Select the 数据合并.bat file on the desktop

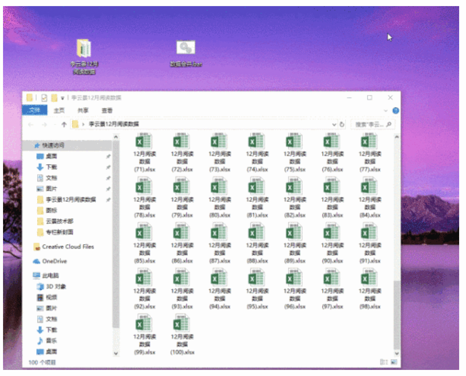point(185,54)
